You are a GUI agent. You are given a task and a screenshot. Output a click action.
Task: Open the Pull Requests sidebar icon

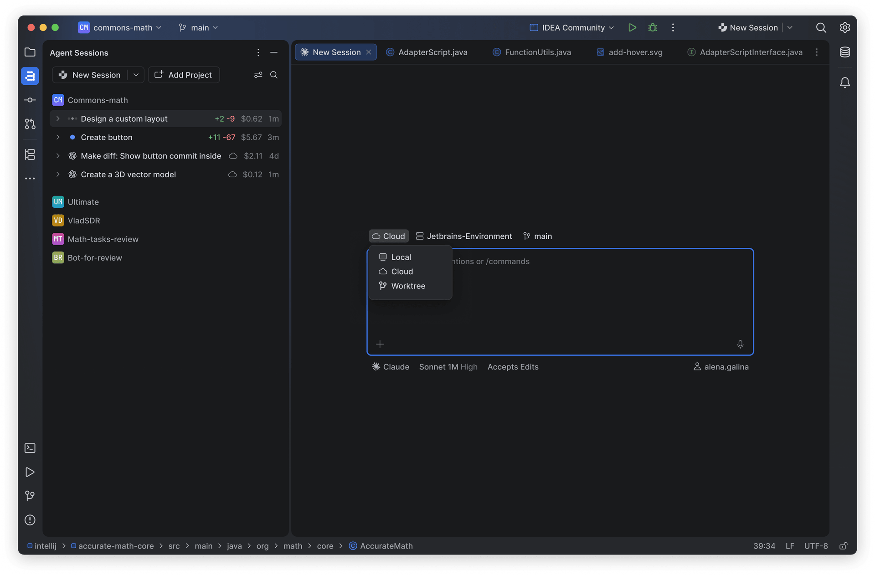tap(30, 123)
